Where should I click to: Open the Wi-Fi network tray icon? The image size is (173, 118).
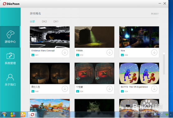167,115
